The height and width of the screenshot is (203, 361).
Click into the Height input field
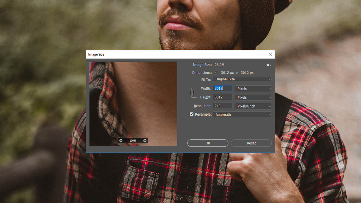click(222, 97)
